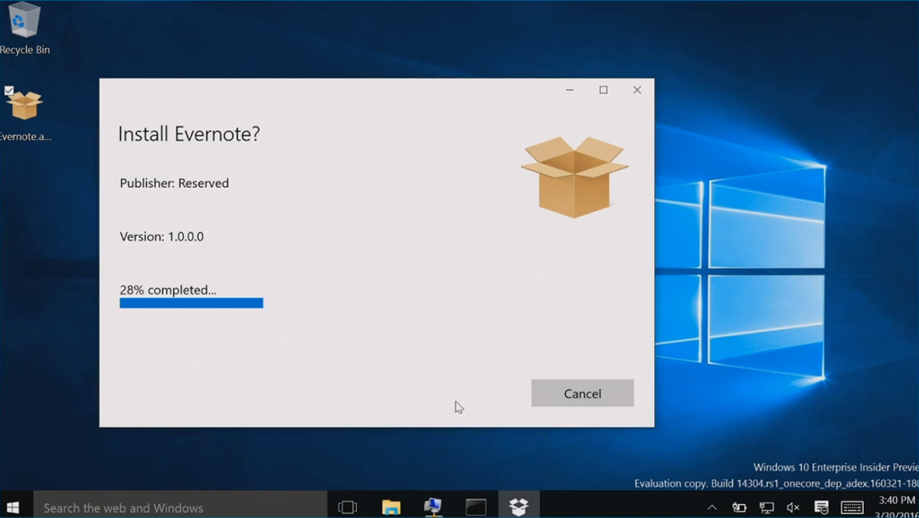Toggle the selection checkbox on Evernote.appx

click(10, 90)
